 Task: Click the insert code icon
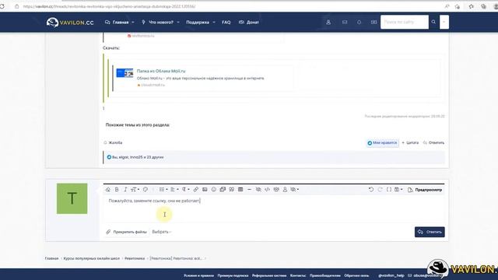click(x=267, y=190)
